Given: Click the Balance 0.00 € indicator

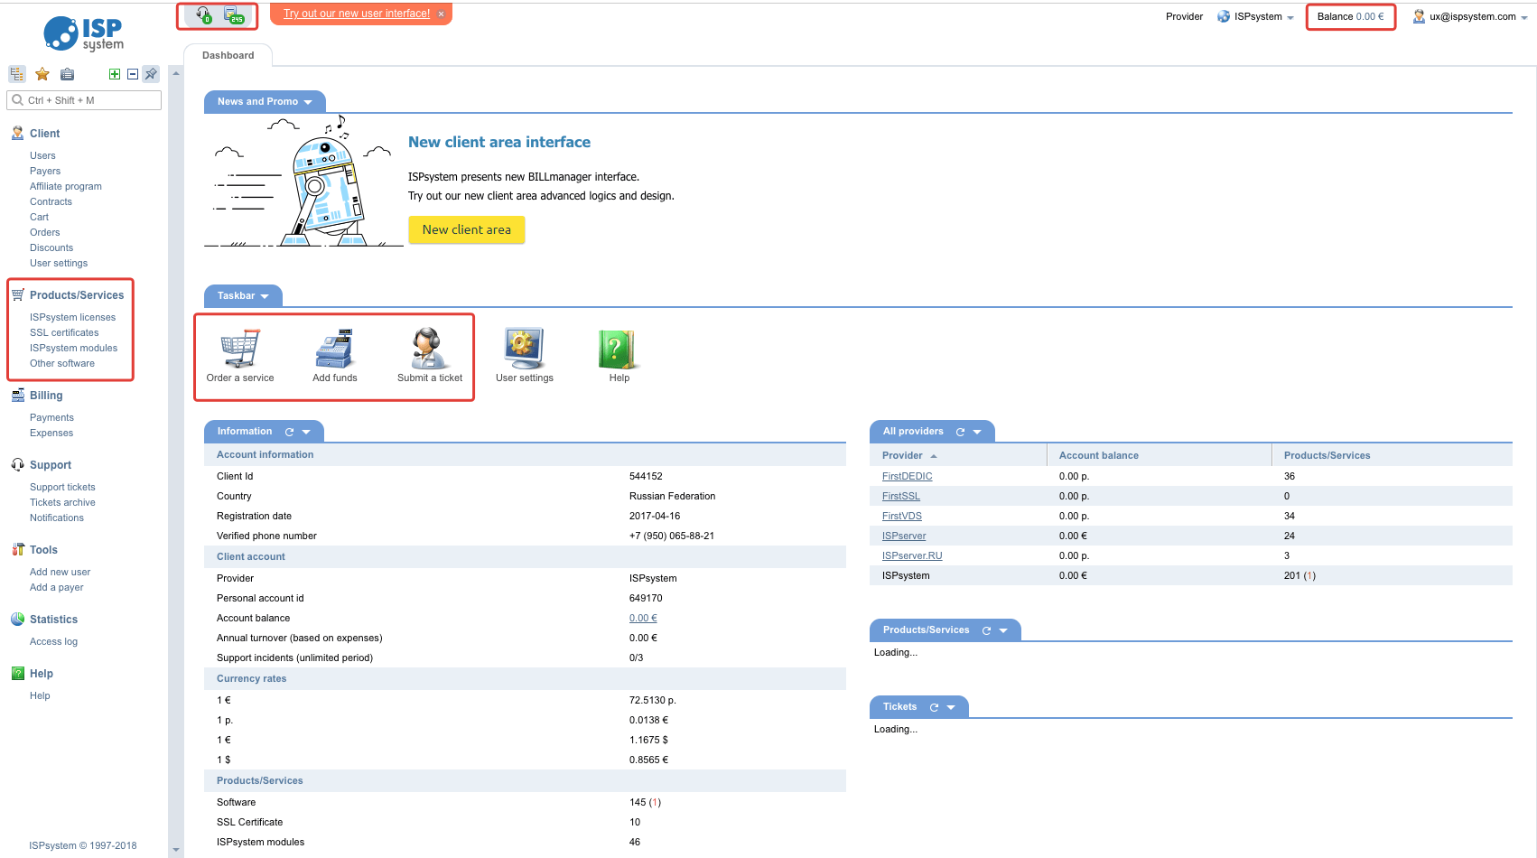Looking at the screenshot, I should pyautogui.click(x=1350, y=16).
